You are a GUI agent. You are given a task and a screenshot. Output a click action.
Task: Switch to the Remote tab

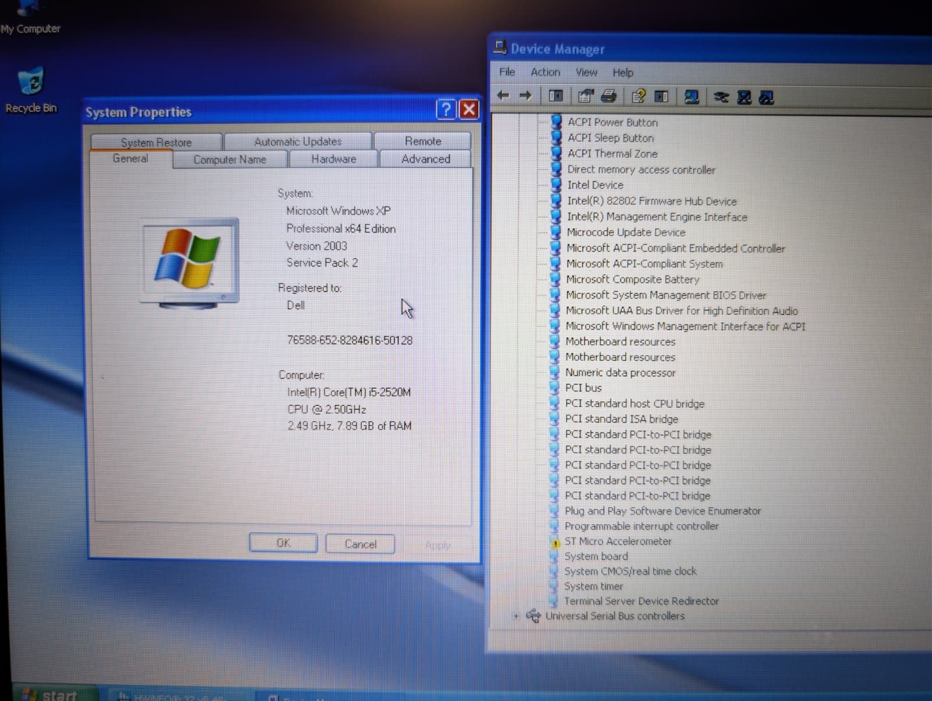click(423, 141)
